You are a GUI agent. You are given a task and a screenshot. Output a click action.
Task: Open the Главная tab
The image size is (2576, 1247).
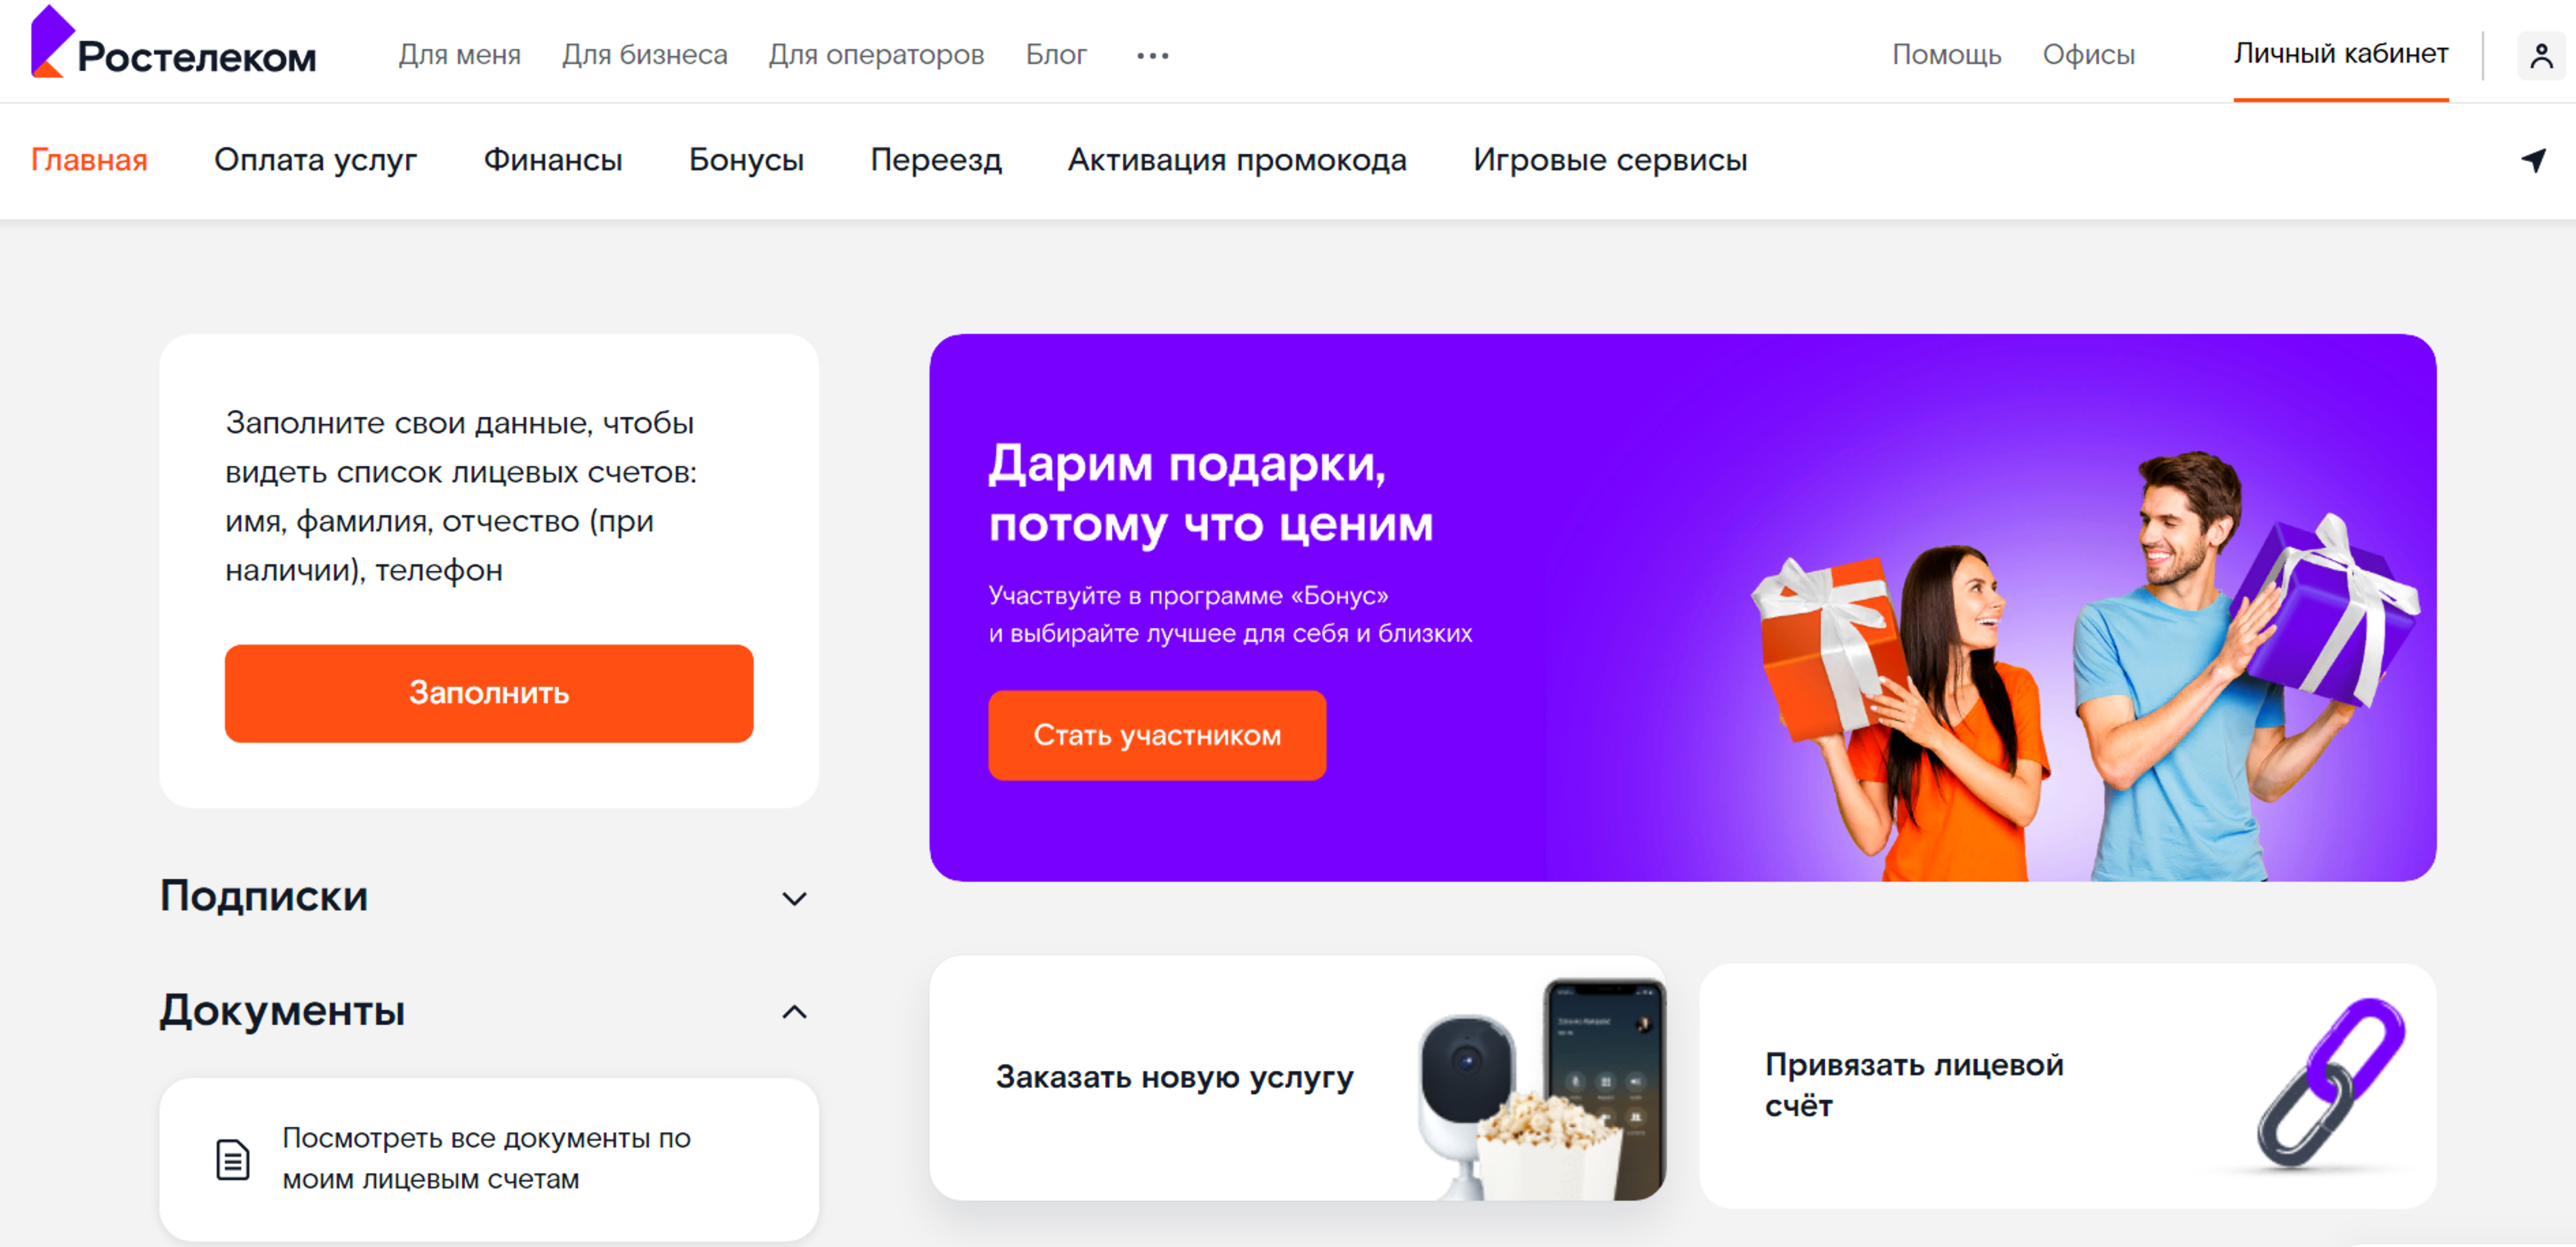(89, 160)
